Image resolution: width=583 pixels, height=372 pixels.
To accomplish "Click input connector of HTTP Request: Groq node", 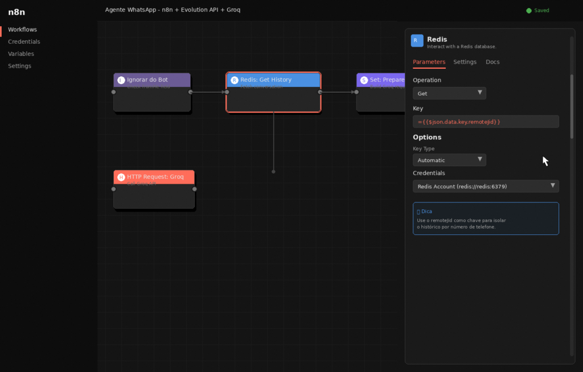I will coord(114,189).
